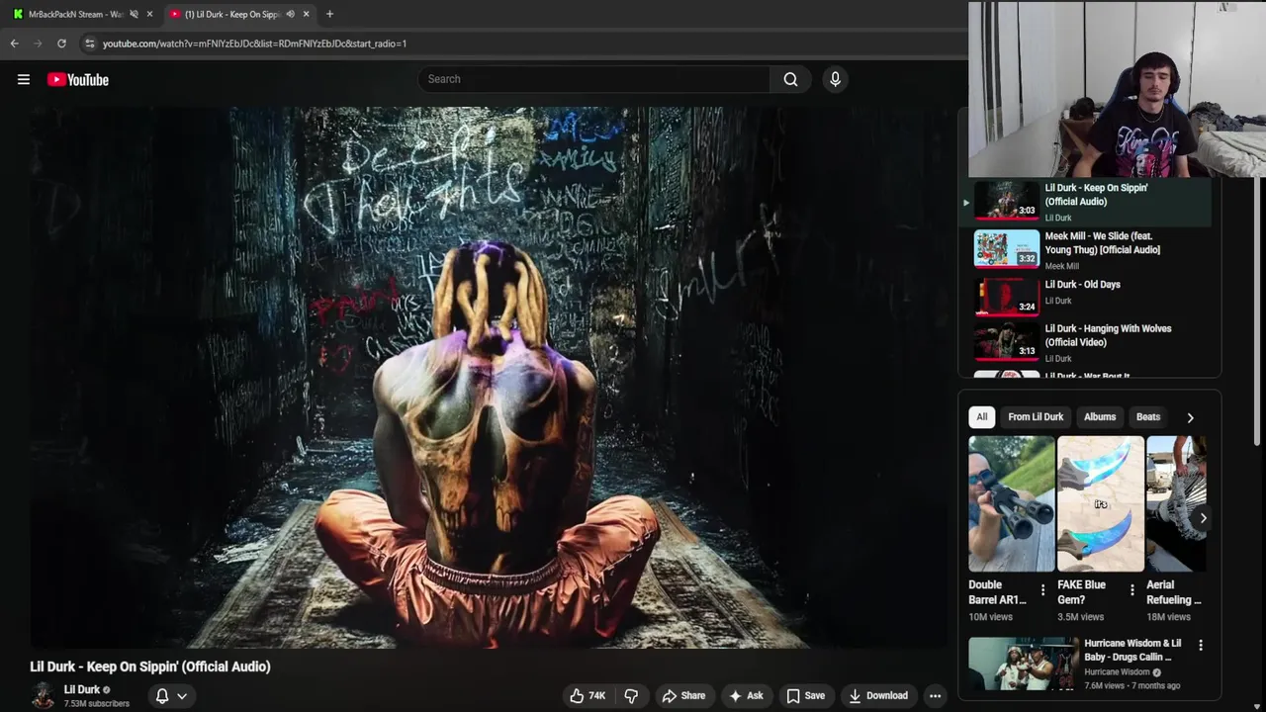Select the Beats filter chip
The image size is (1266, 712).
pyautogui.click(x=1148, y=417)
